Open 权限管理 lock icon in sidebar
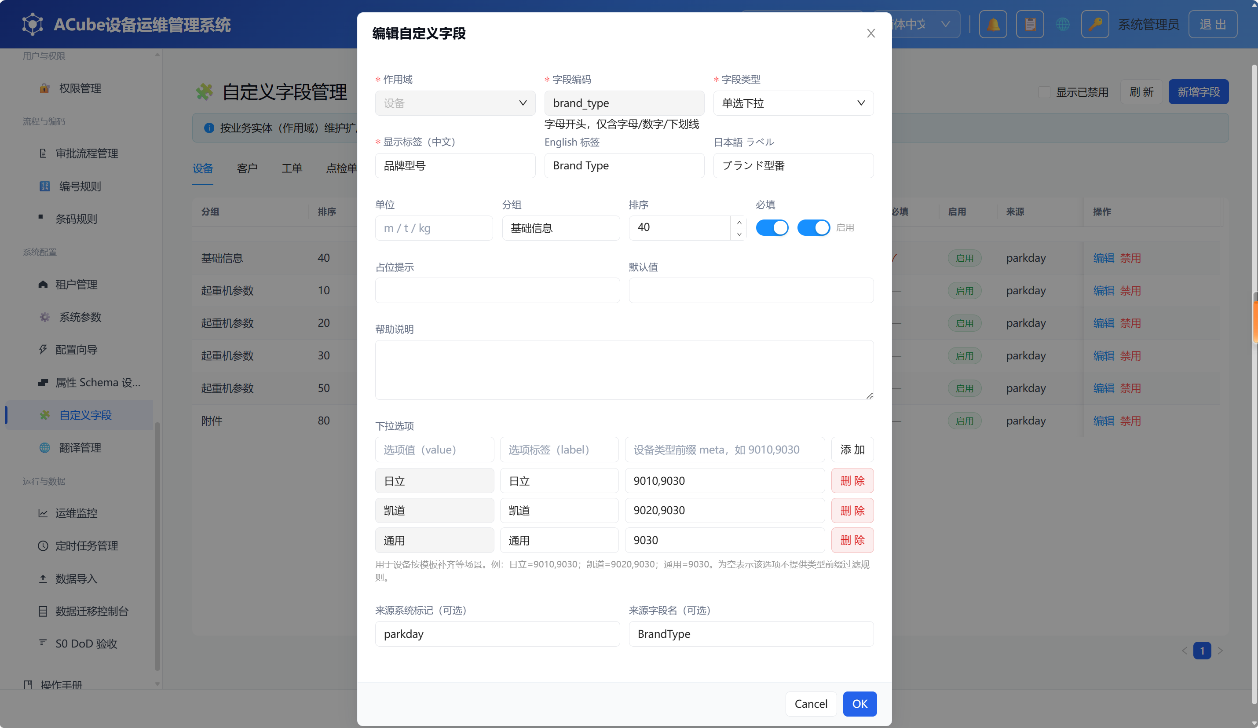1258x728 pixels. [x=44, y=88]
